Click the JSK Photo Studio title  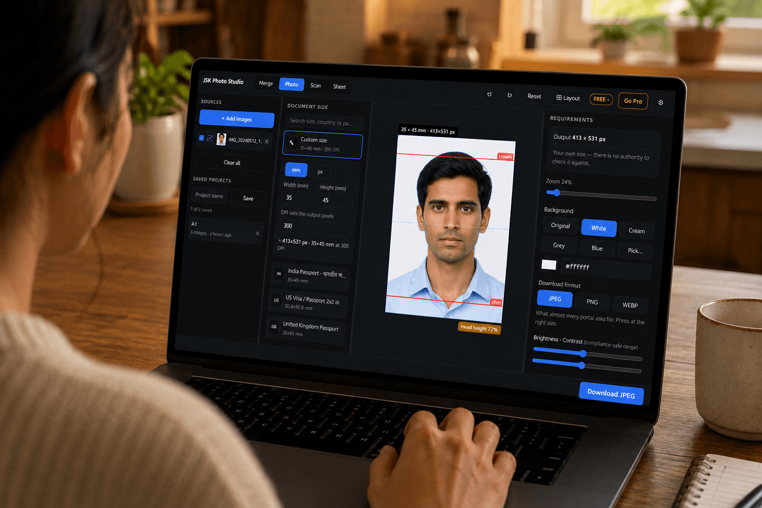(x=223, y=81)
